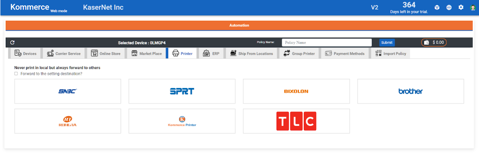
Task: Select the Market Place tab
Action: click(x=146, y=54)
